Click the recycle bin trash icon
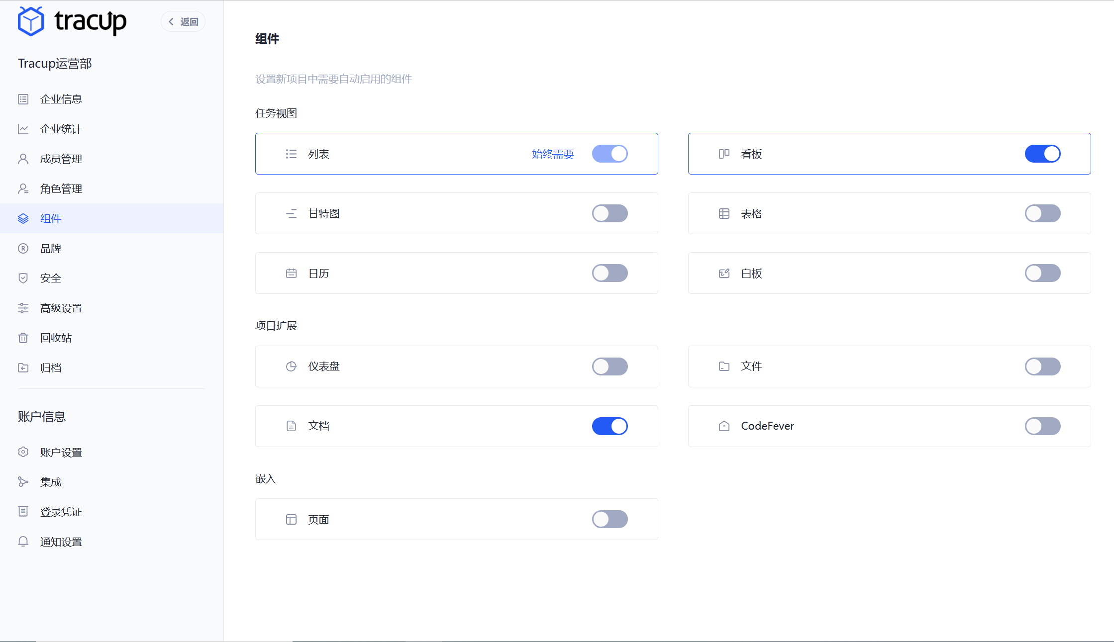Image resolution: width=1114 pixels, height=642 pixels. [23, 338]
